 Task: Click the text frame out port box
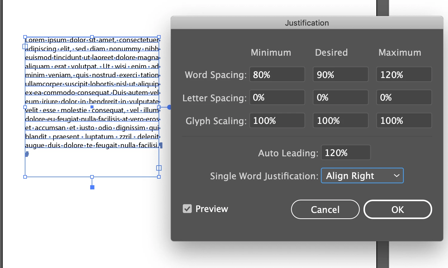[x=159, y=168]
